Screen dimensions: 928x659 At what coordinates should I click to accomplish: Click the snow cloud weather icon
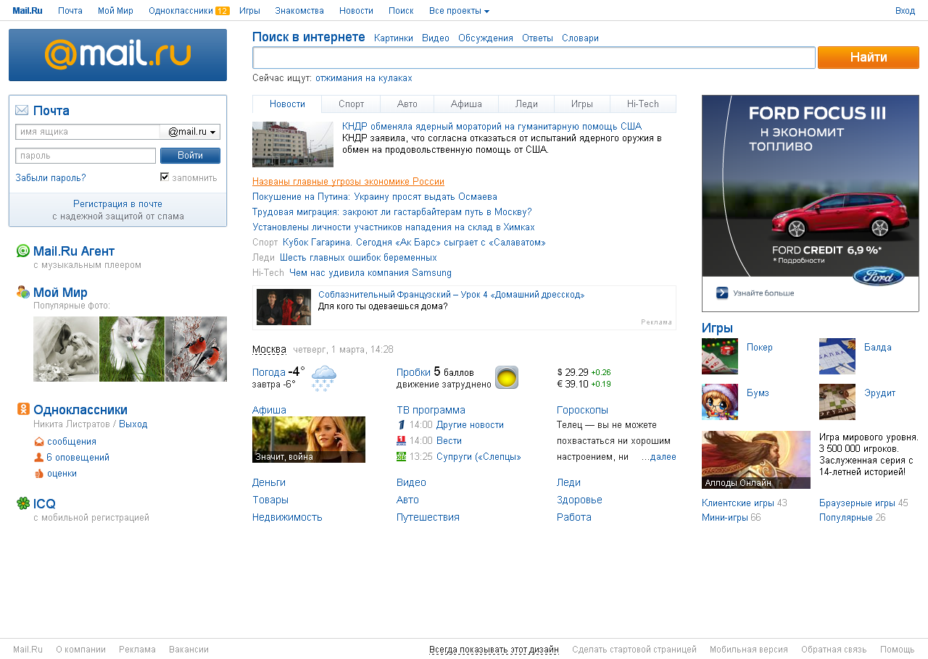[323, 378]
